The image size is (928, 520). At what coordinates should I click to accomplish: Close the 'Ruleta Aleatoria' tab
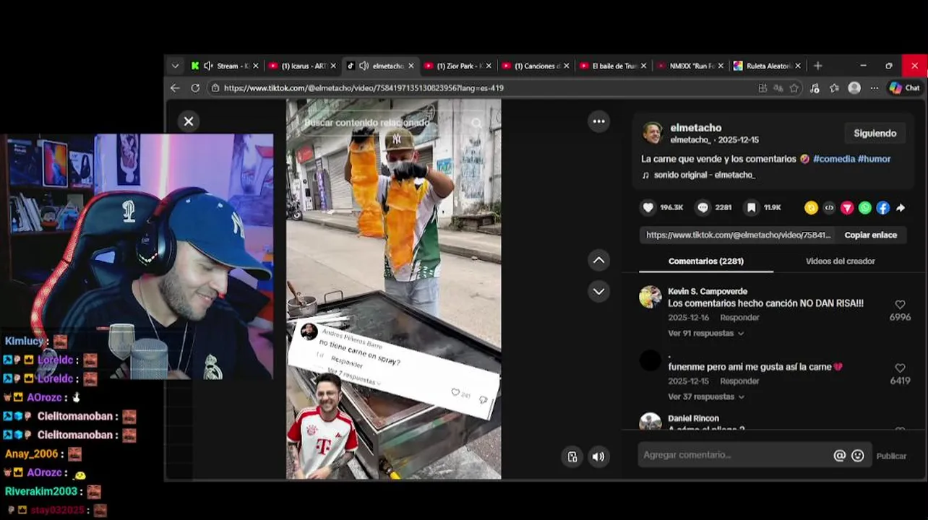tap(798, 66)
